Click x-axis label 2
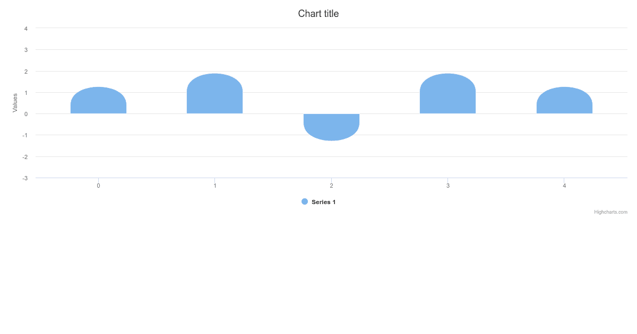The image size is (637, 334). tap(331, 186)
